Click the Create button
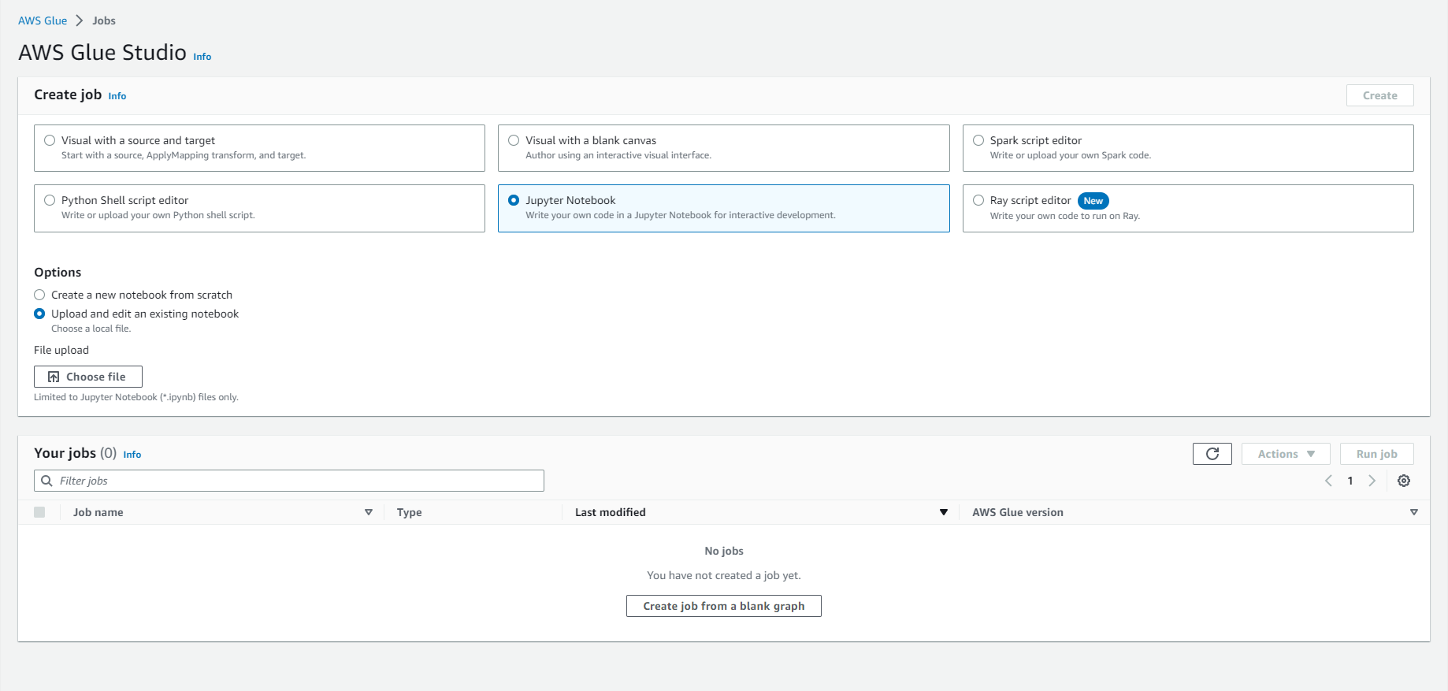The width and height of the screenshot is (1448, 691). click(x=1379, y=95)
